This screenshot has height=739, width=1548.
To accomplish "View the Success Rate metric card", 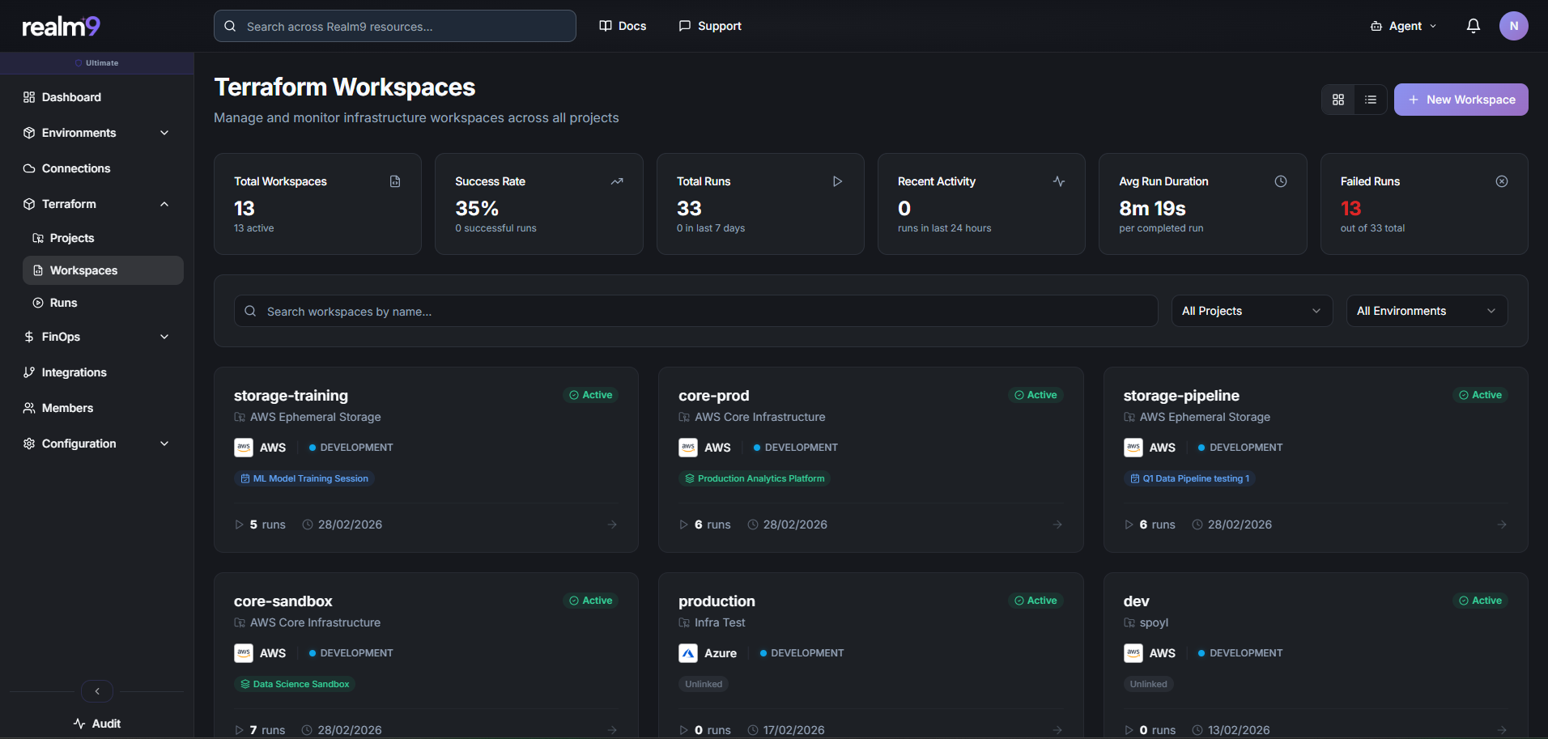I will 538,204.
